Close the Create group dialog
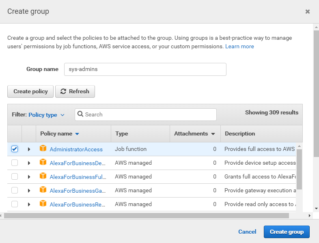 coord(308,12)
